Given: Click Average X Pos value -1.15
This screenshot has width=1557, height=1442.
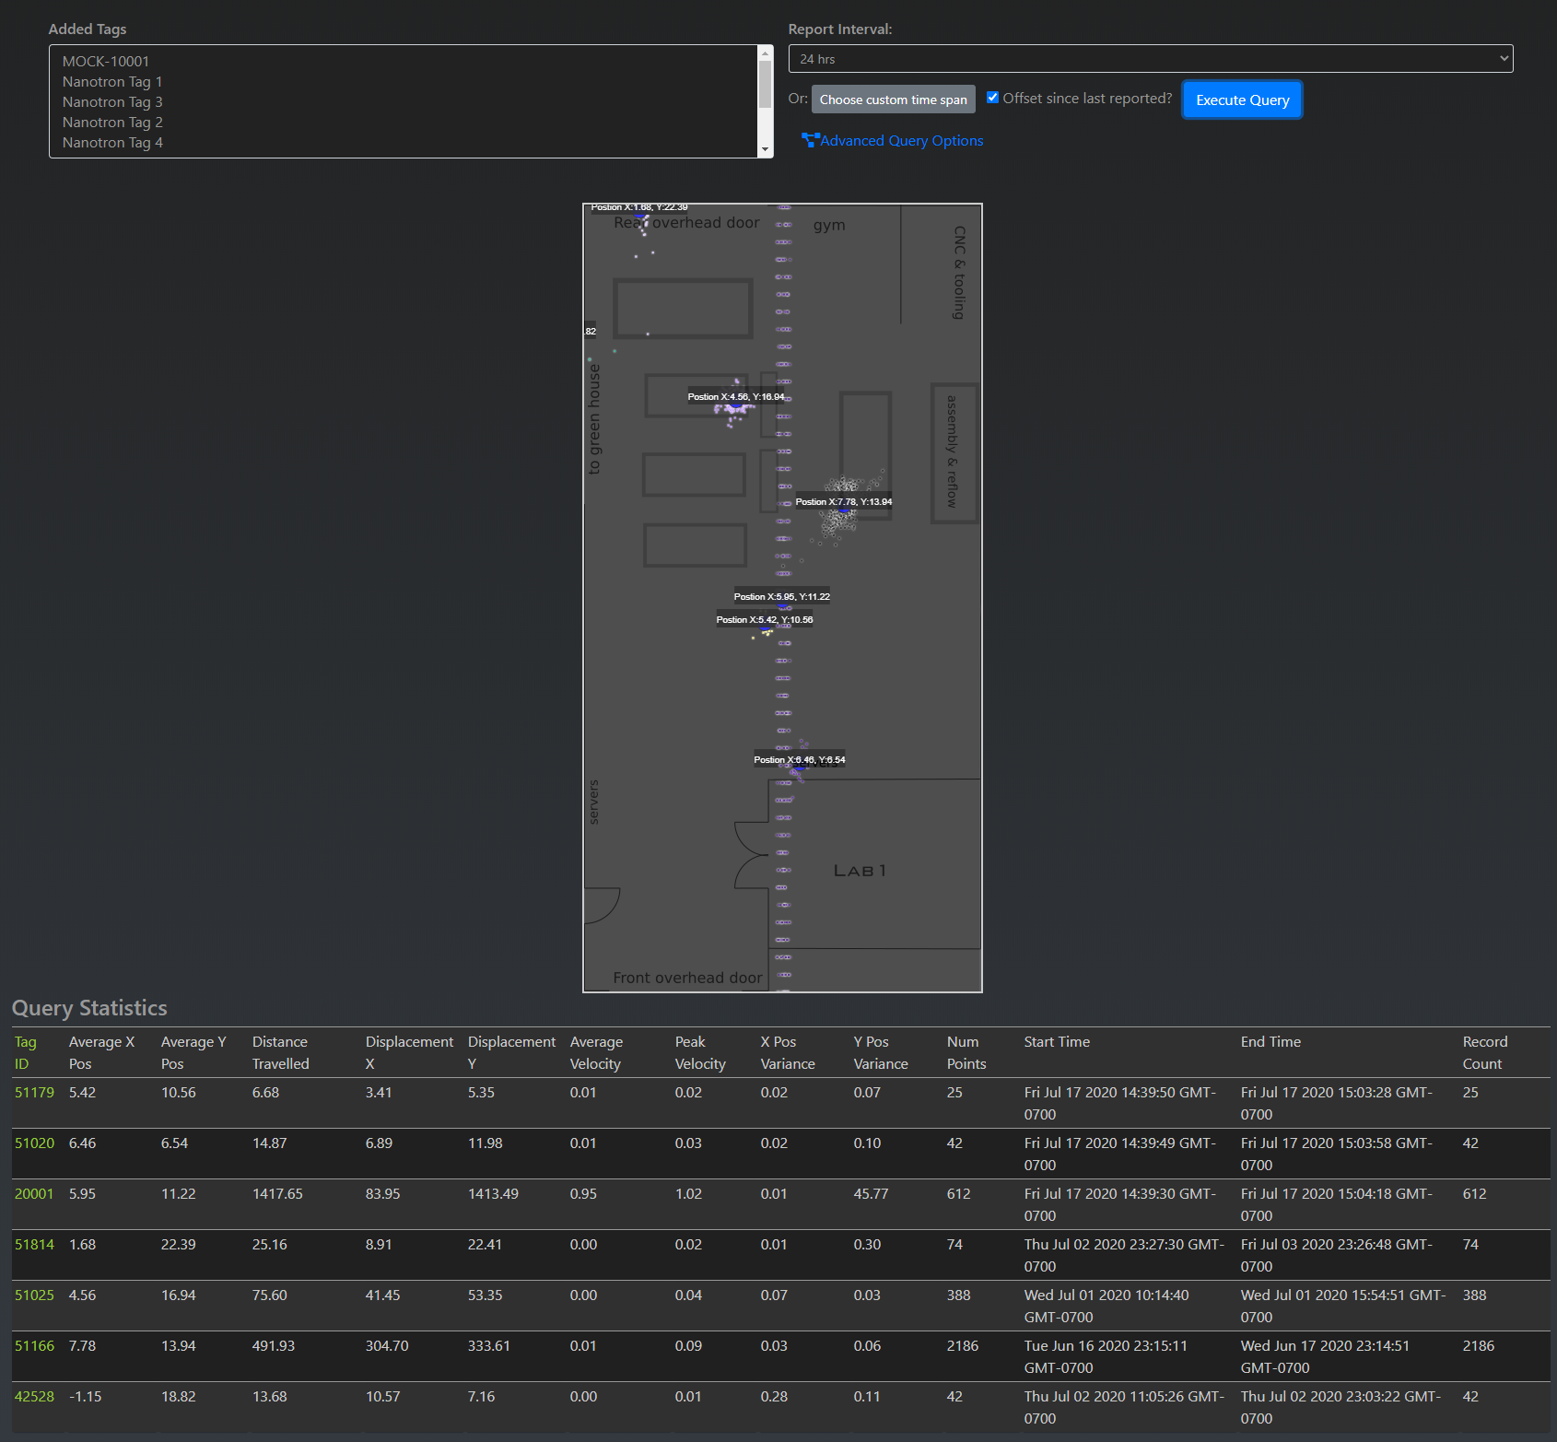Looking at the screenshot, I should [86, 1397].
